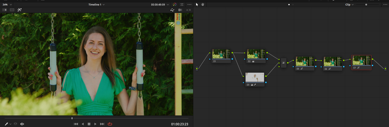Select corrector node 05
Viewport: 389px width, 127px height.
click(305, 63)
